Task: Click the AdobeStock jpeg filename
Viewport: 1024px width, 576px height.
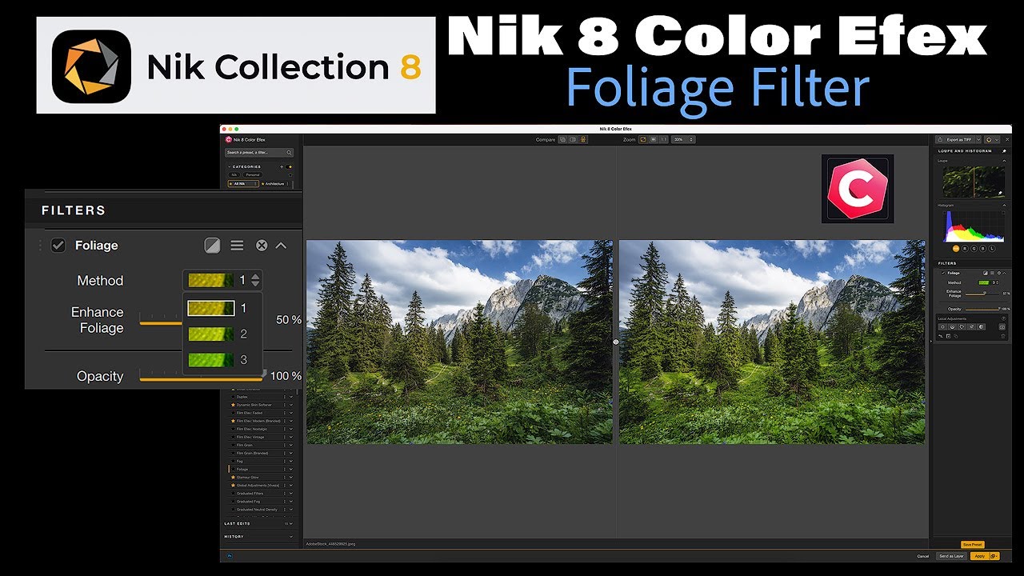Action: (x=330, y=543)
